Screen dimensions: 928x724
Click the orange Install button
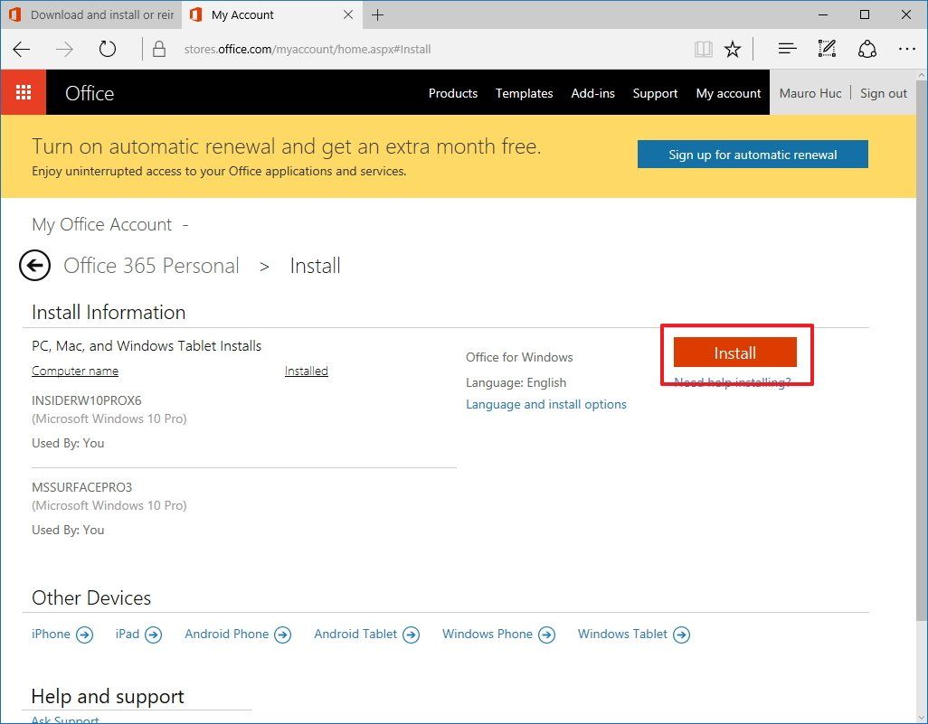tap(734, 353)
